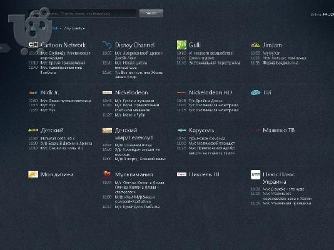Select 'М/с Скуби-Ду' program on Cartoon Network
Screen dimensions: 334x250
pyautogui.click(x=66, y=56)
